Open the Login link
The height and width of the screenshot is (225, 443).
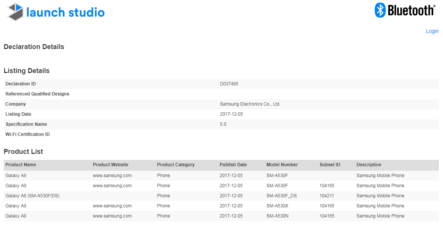432,31
